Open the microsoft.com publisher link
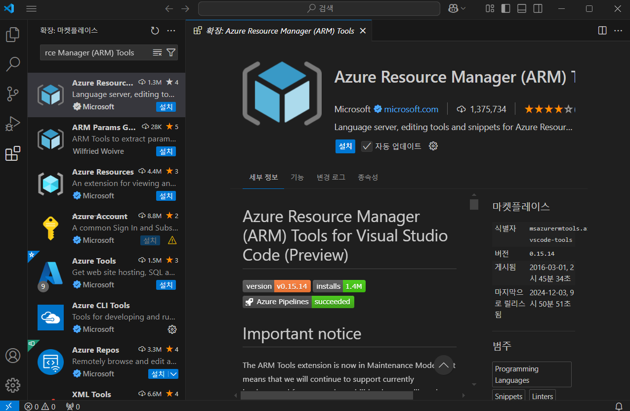Image resolution: width=630 pixels, height=411 pixels. 411,109
